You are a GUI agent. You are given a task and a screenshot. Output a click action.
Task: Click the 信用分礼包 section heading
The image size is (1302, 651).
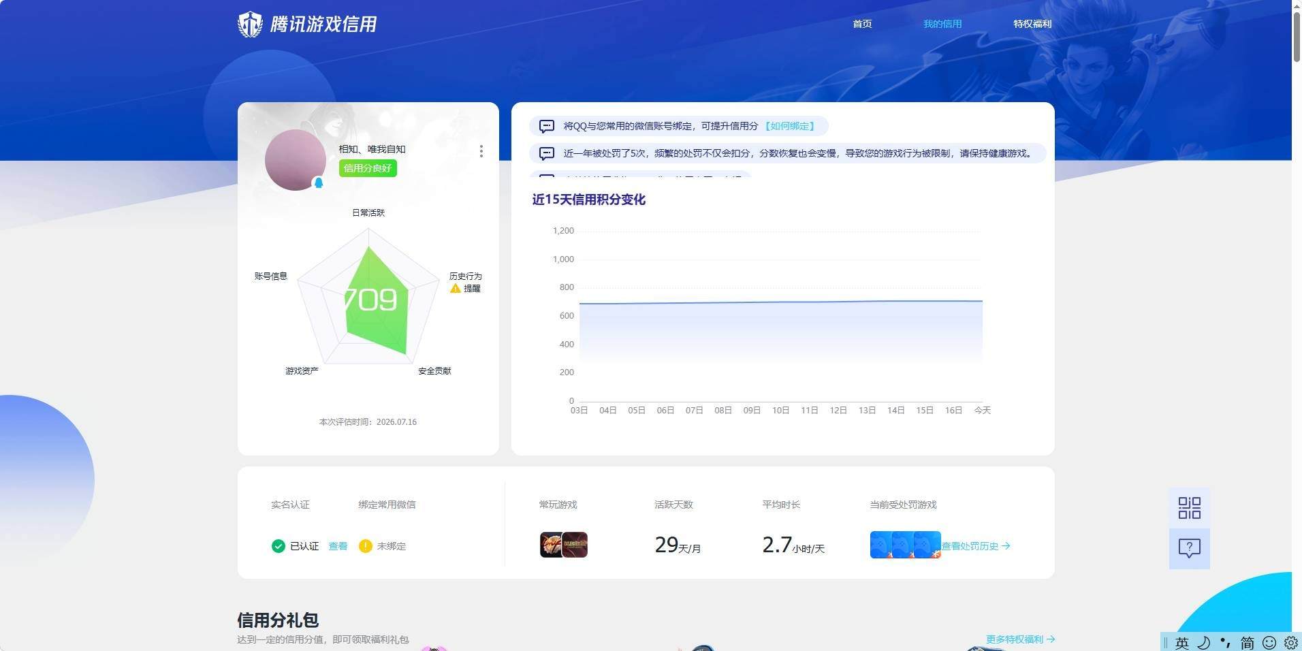click(278, 620)
